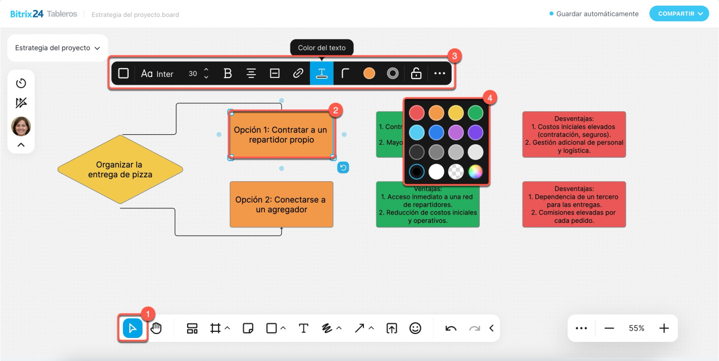The width and height of the screenshot is (719, 361).
Task: Pick the red color swatch
Action: (x=416, y=113)
